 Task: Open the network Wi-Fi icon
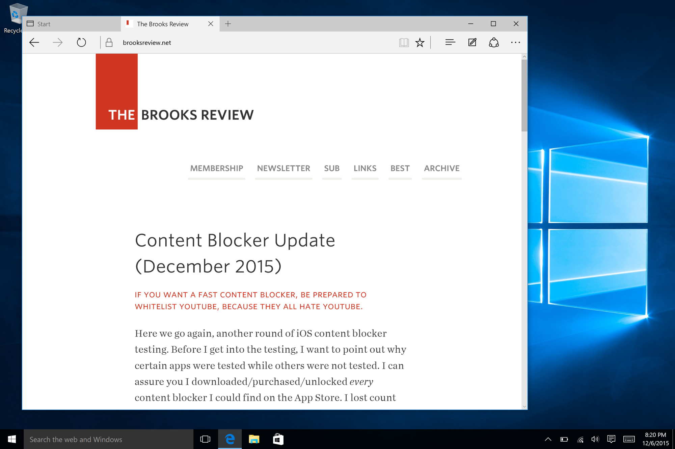coord(580,439)
